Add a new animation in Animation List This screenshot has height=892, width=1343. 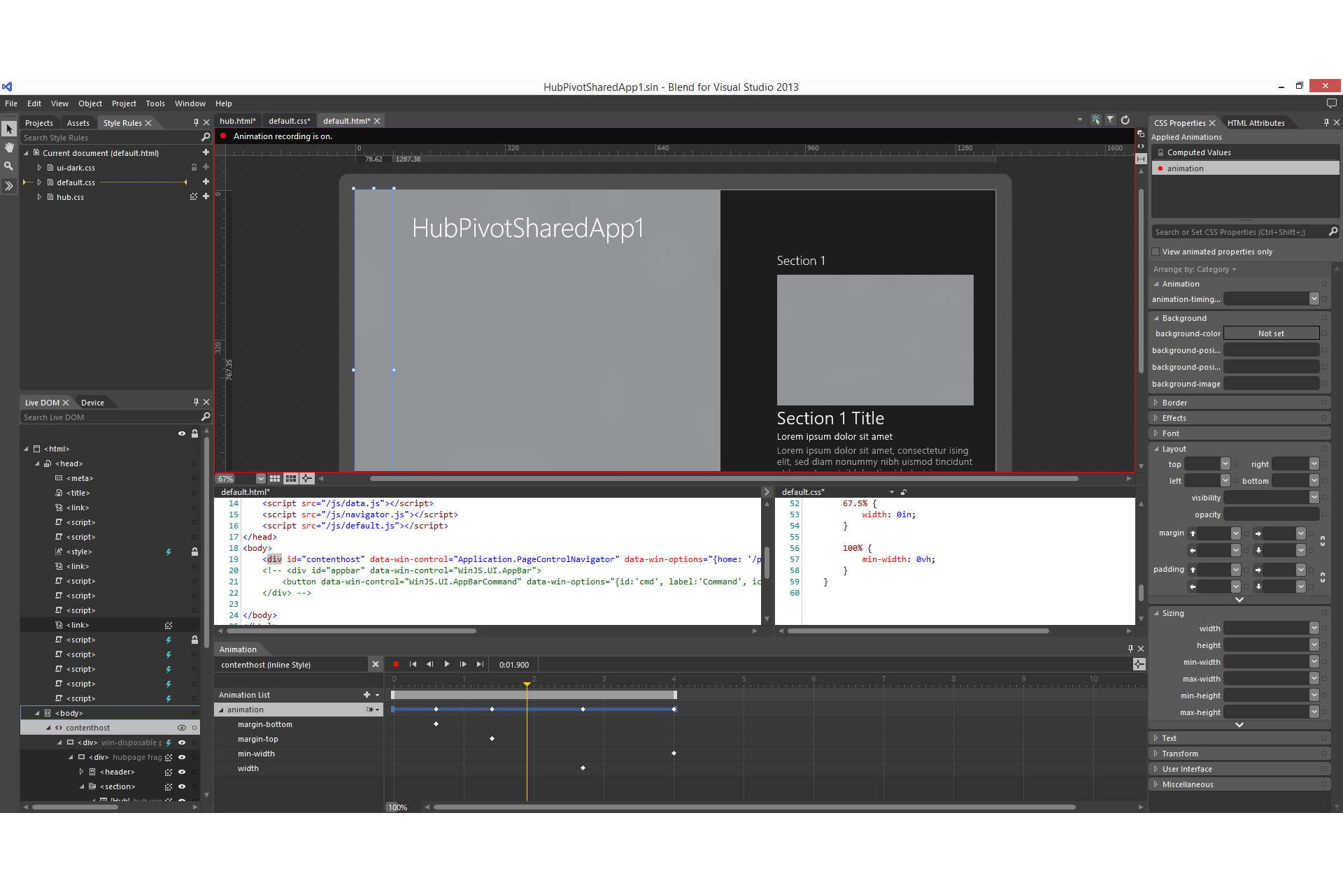point(367,694)
